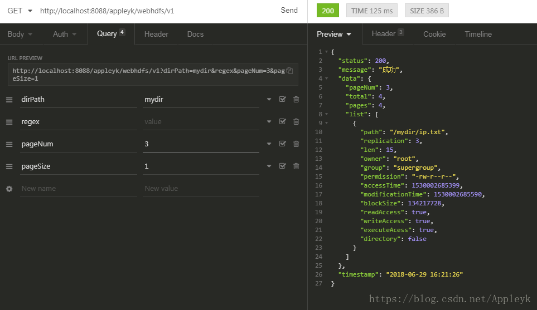Screen dimensions: 537x310
Task: Focus the empty regex value field
Action: [x=201, y=122]
